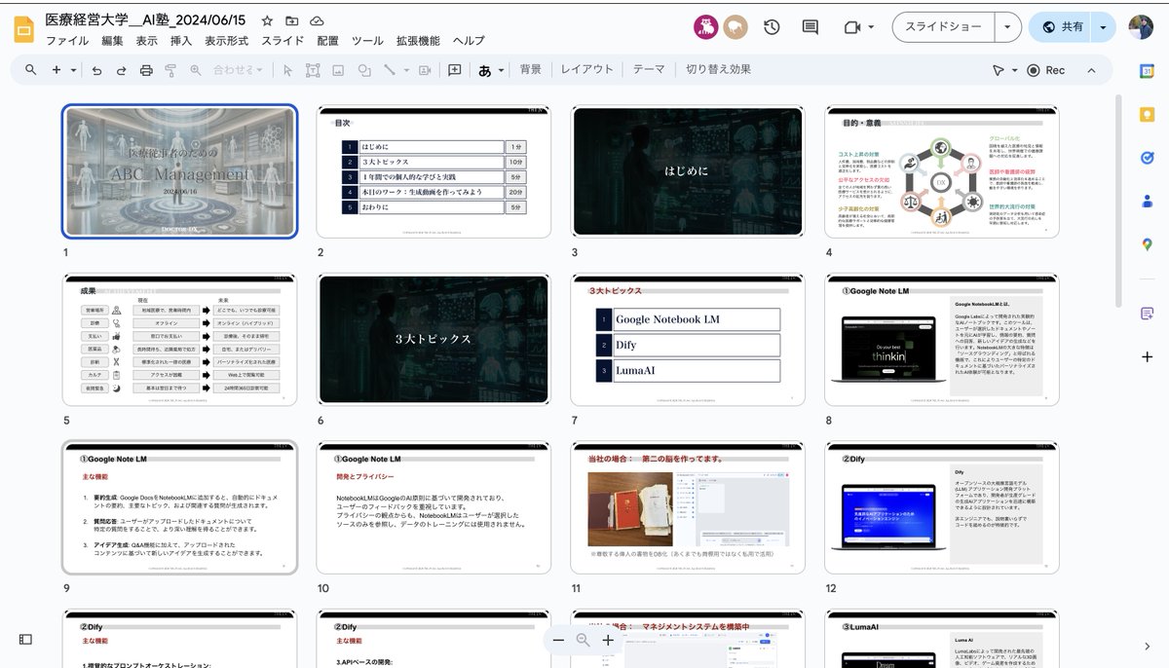The height and width of the screenshot is (668, 1169).
Task: Zoom in the slide grid
Action: point(608,640)
